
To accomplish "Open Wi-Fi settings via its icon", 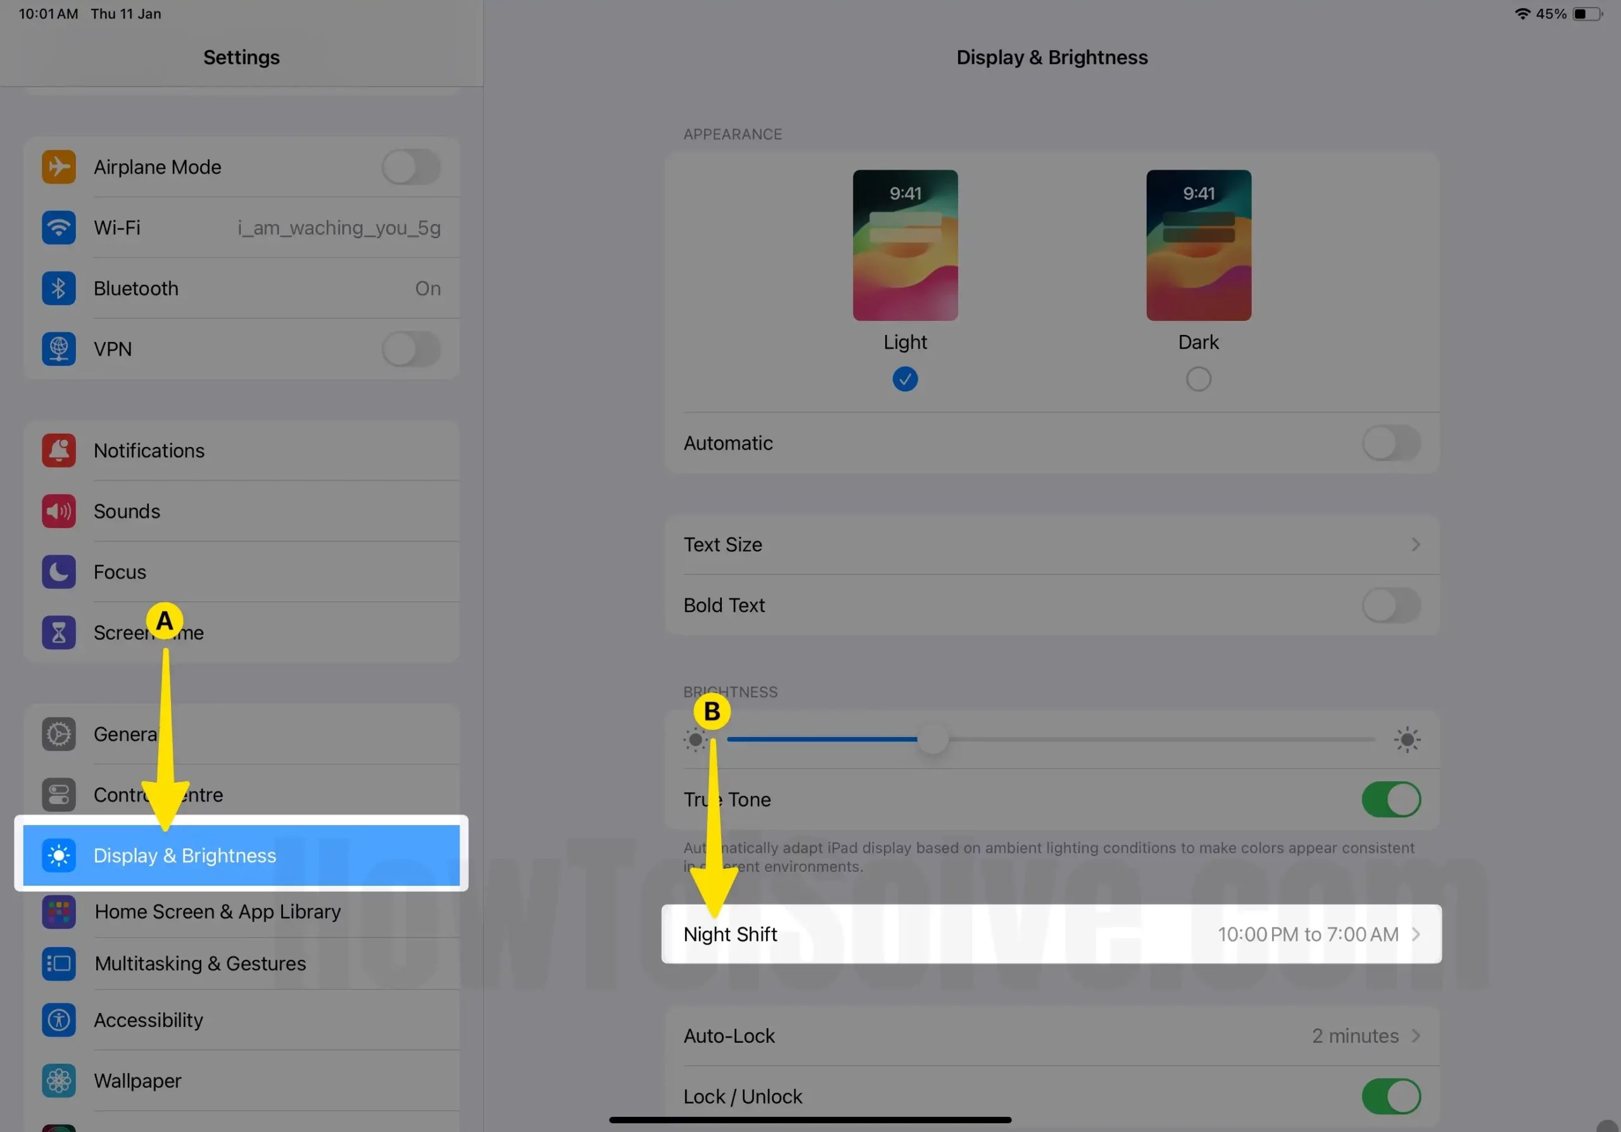I will 59,227.
